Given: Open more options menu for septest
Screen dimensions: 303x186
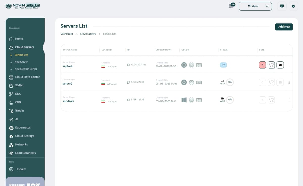Looking at the screenshot, I should click(x=289, y=65).
